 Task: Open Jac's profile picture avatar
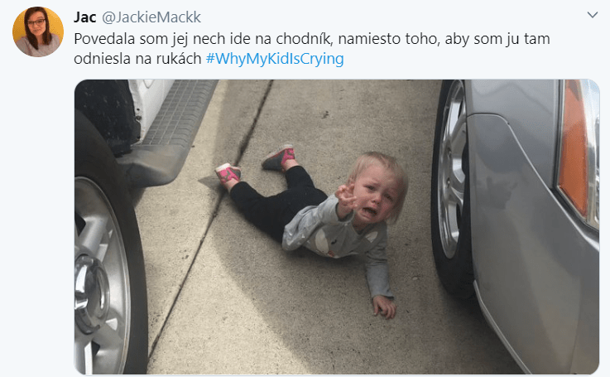pos(38,31)
